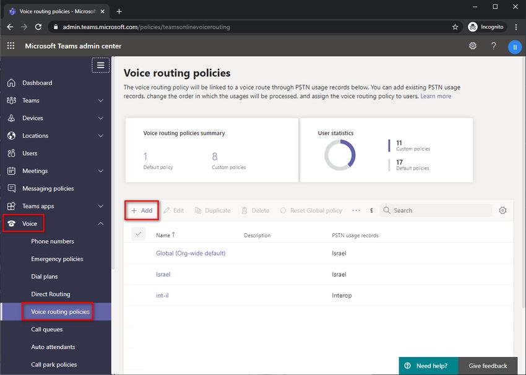
Task: Click the table column settings gear icon
Action: point(502,210)
